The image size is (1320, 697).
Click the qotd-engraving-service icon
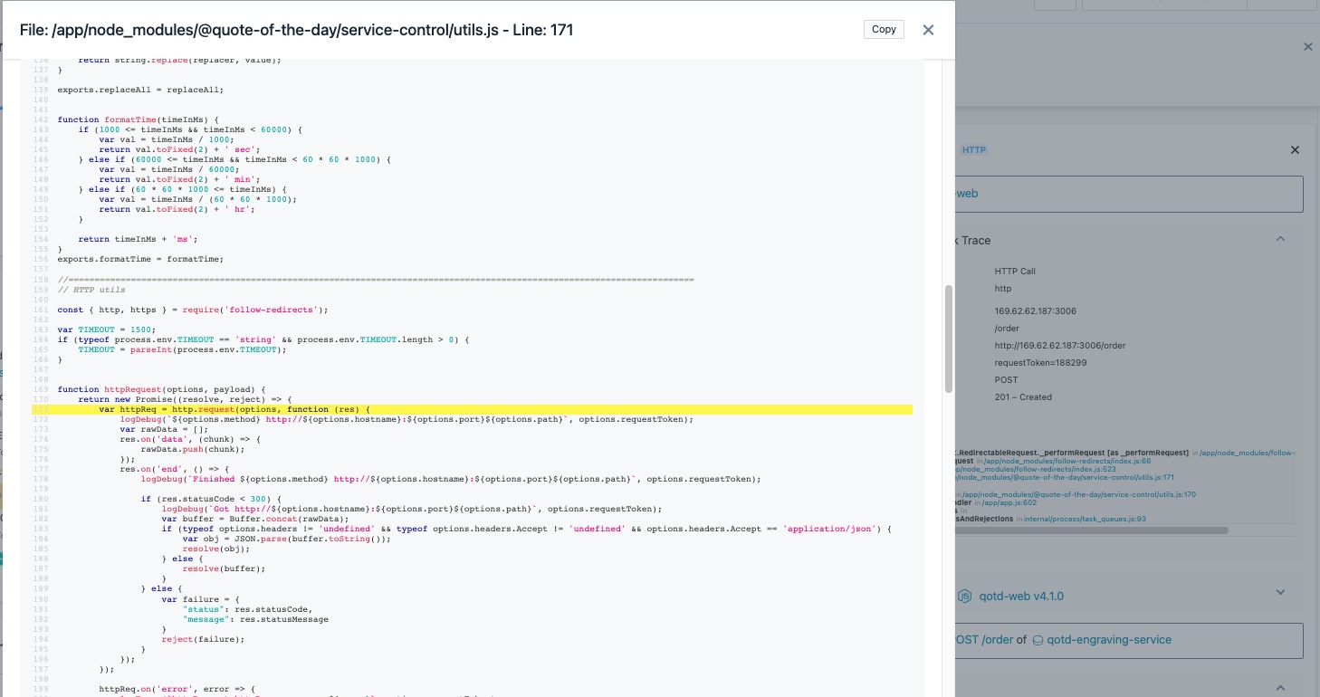point(1038,640)
